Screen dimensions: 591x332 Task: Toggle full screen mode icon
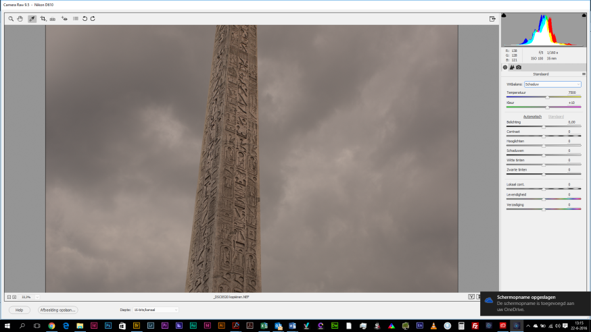(493, 19)
